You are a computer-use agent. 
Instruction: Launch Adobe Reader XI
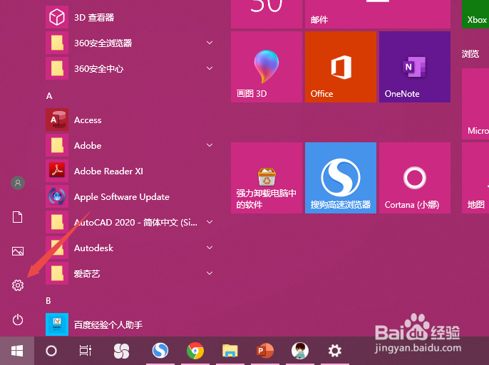coord(130,171)
